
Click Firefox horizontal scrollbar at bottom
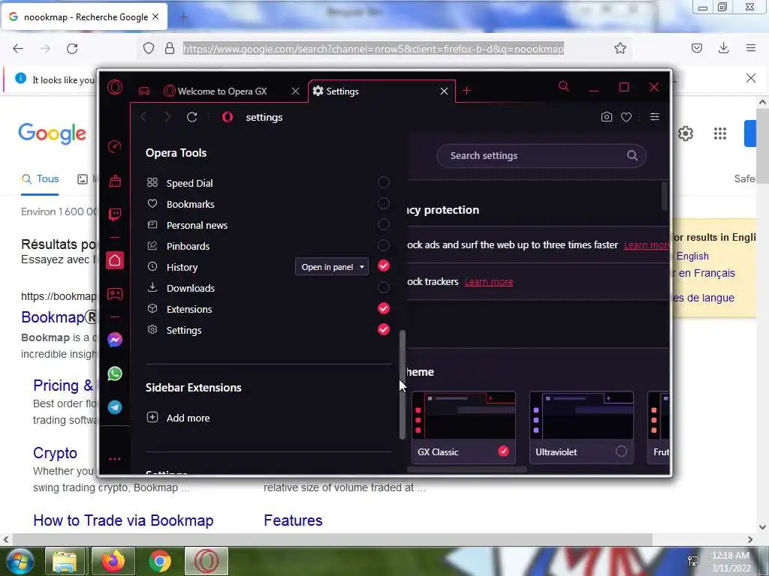pos(331,539)
